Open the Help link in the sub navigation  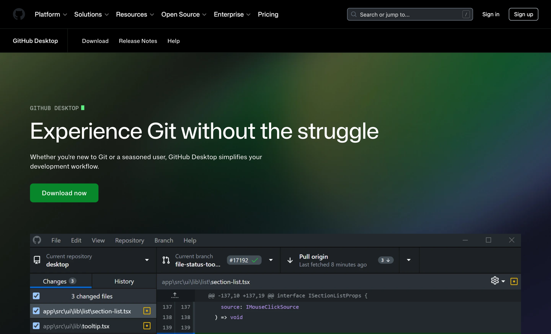(174, 41)
